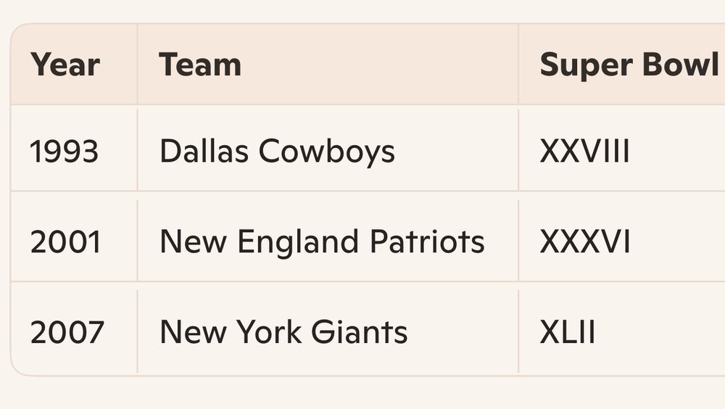Click the Super Bowl column header
The height and width of the screenshot is (409, 725).
coord(622,64)
